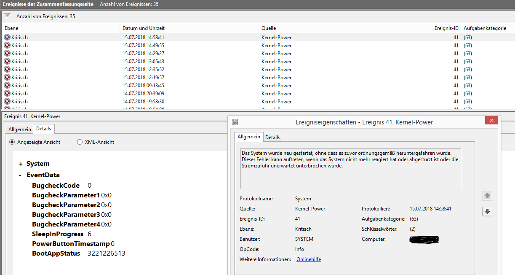The height and width of the screenshot is (275, 515).
Task: Open Details tab in properties dialog
Action: point(272,137)
